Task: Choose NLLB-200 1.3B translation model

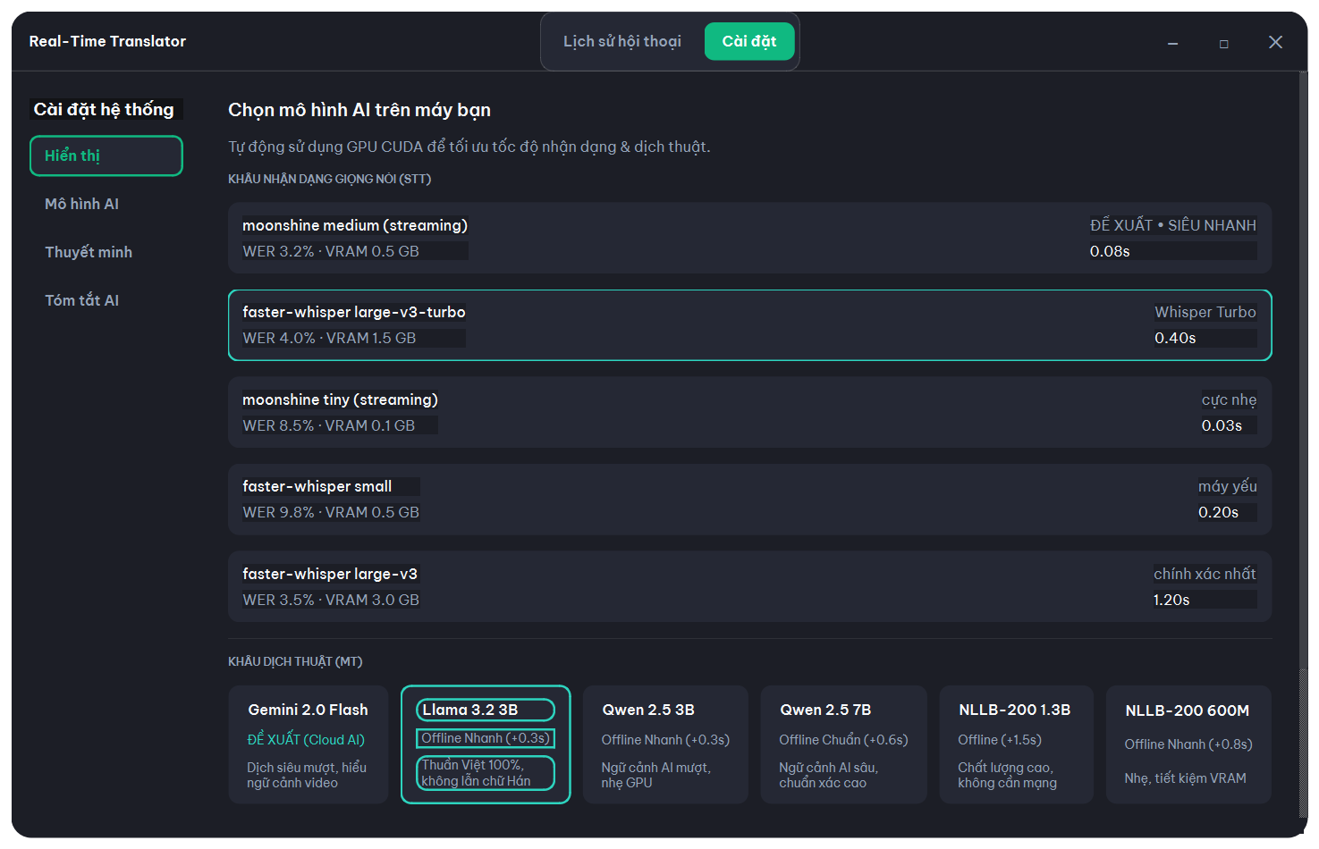Action: (1016, 744)
